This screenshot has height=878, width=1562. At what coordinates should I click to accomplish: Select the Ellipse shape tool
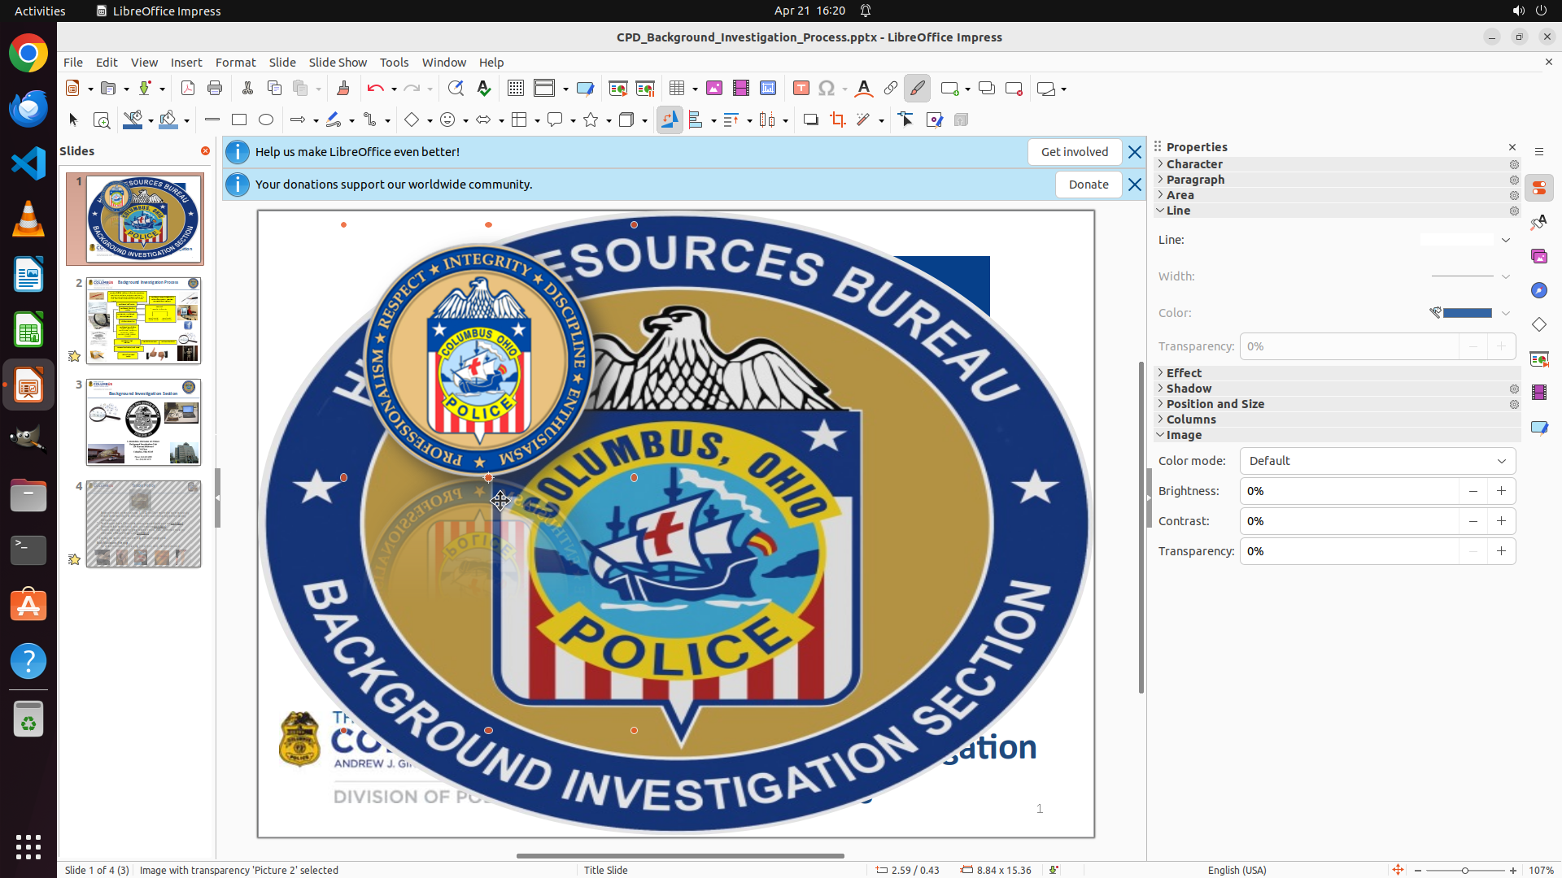[266, 120]
